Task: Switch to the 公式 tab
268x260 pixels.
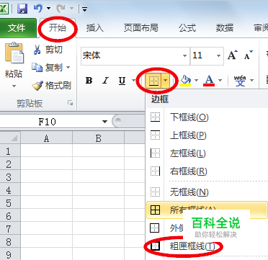Action: pyautogui.click(x=187, y=28)
